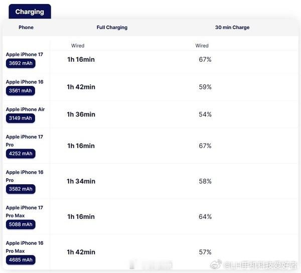
Task: Select the 5088 mAh battery badge
Action: 21,224
